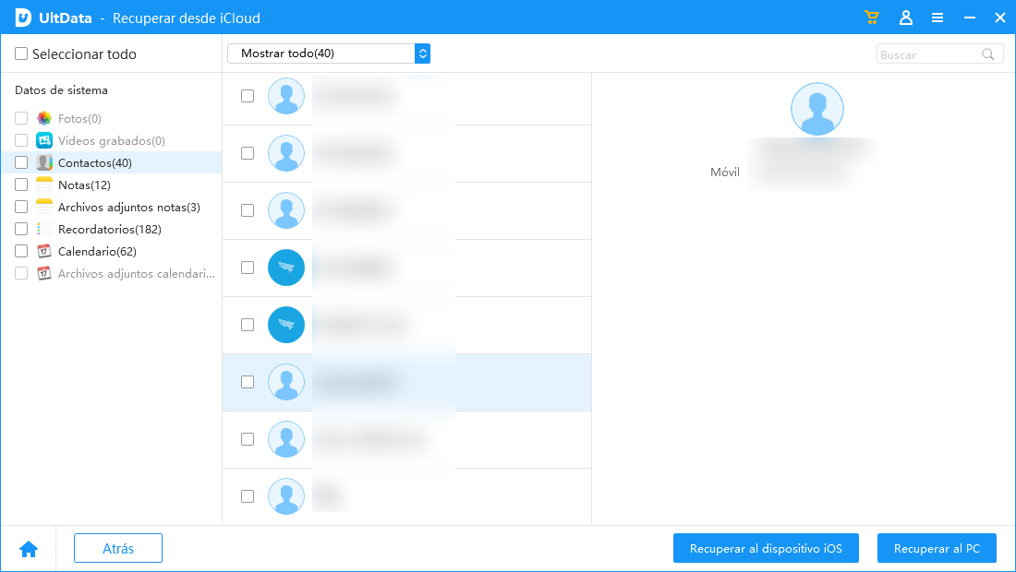Viewport: 1016px width, 572px height.
Task: Click avatar of third contact row
Action: [x=286, y=210]
